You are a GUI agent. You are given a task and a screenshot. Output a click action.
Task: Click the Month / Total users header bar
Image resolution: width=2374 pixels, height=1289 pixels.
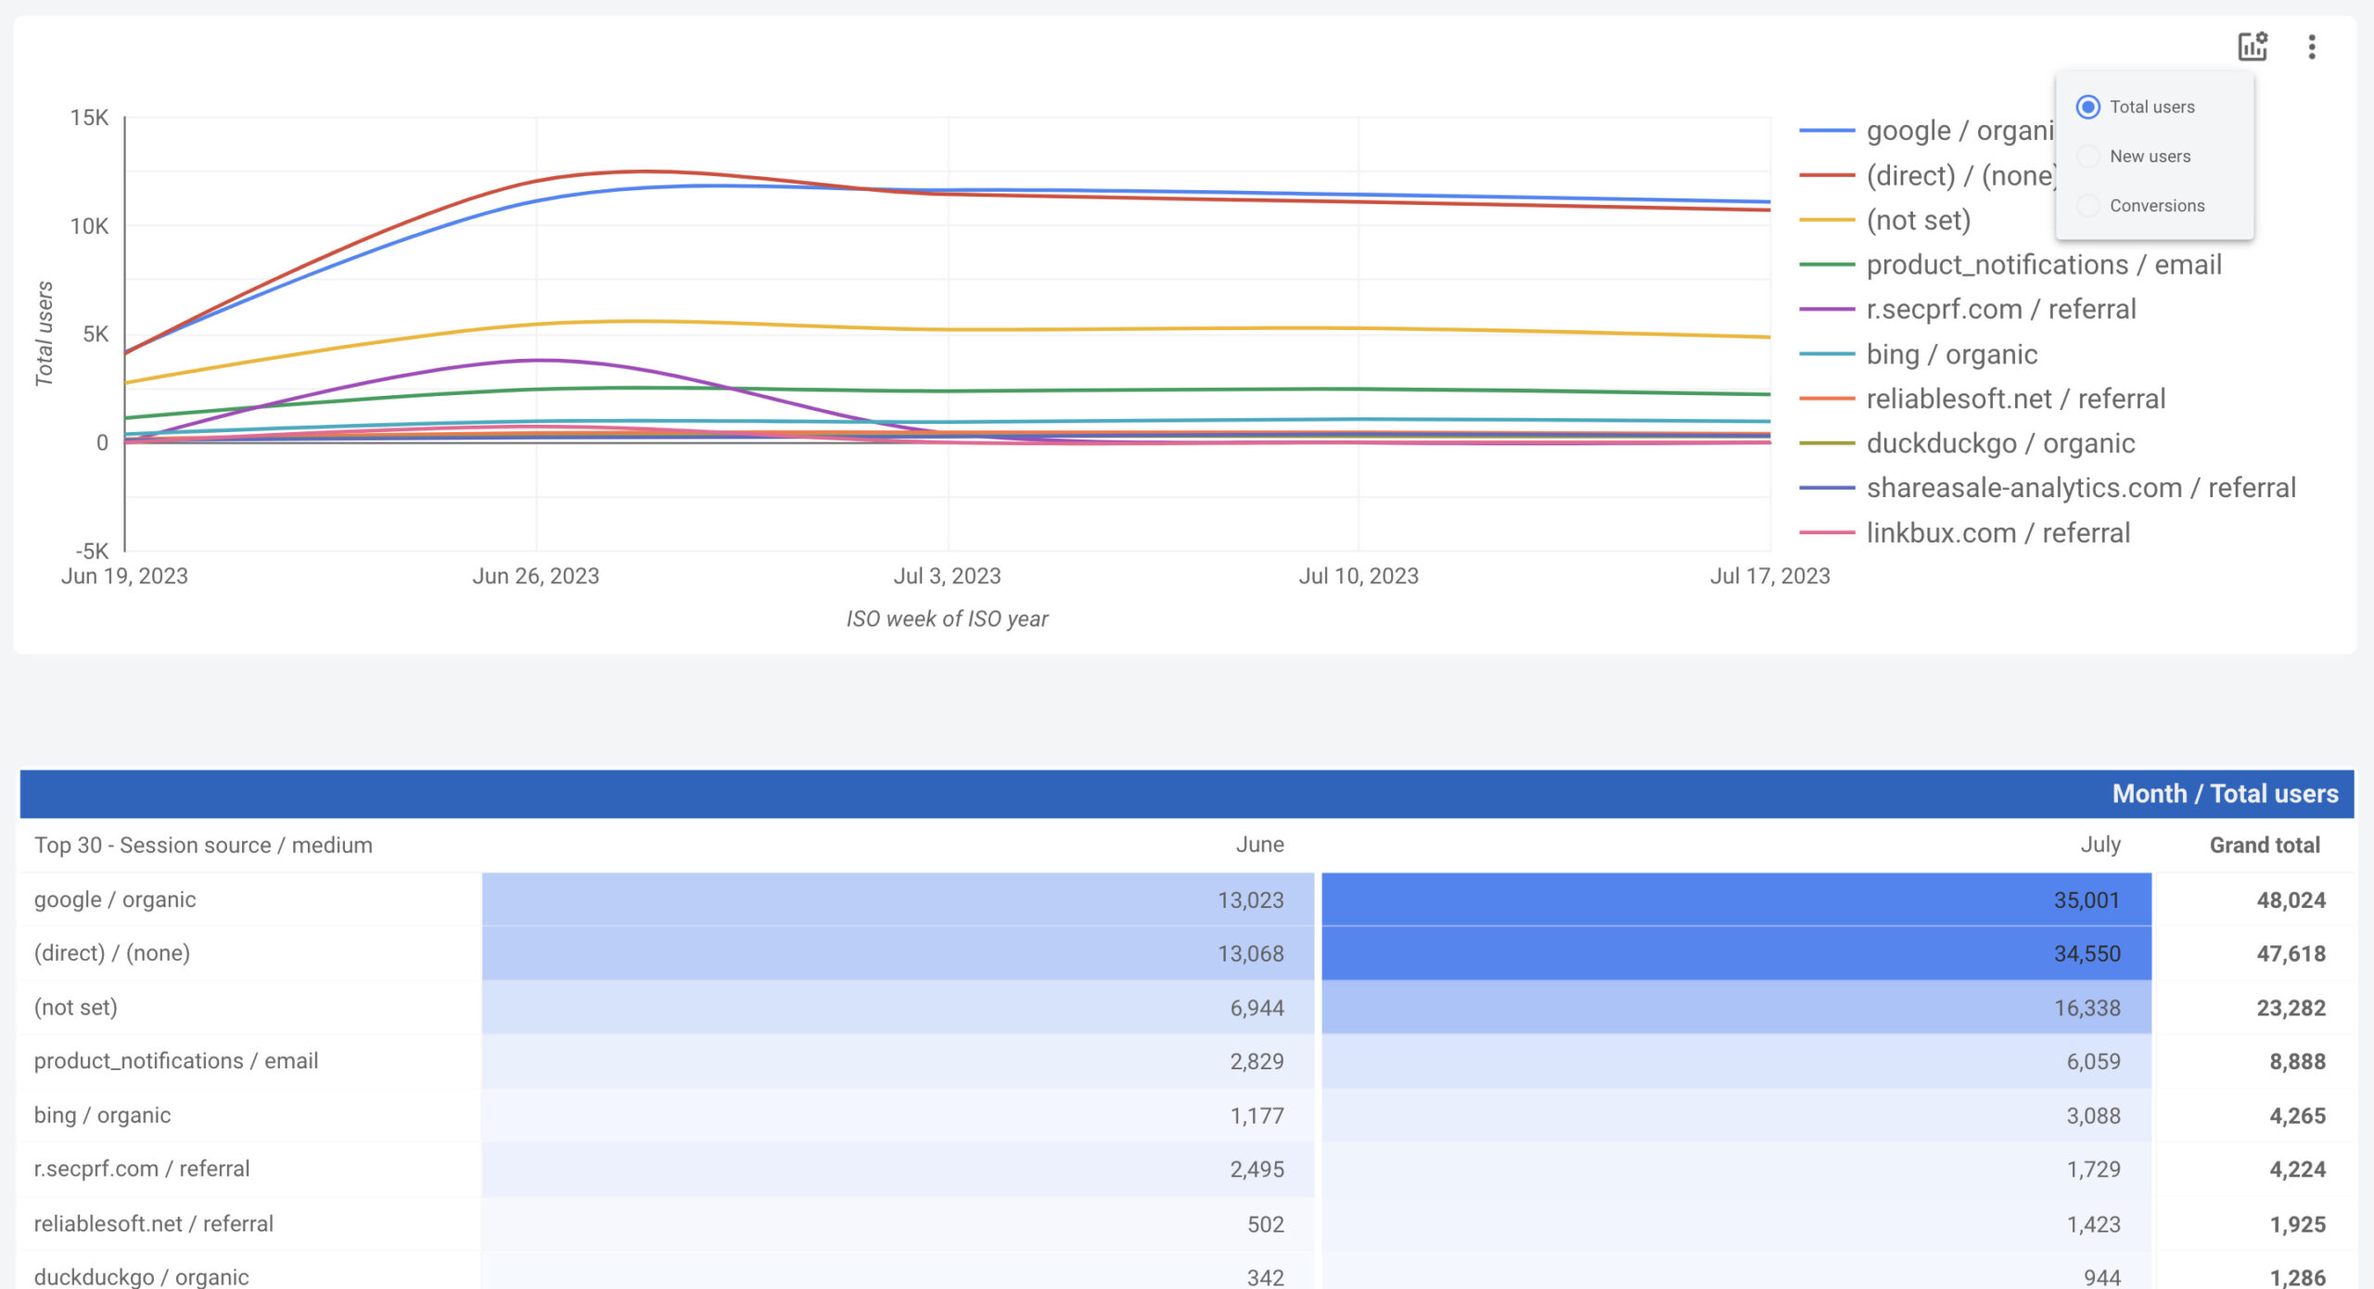[2224, 794]
